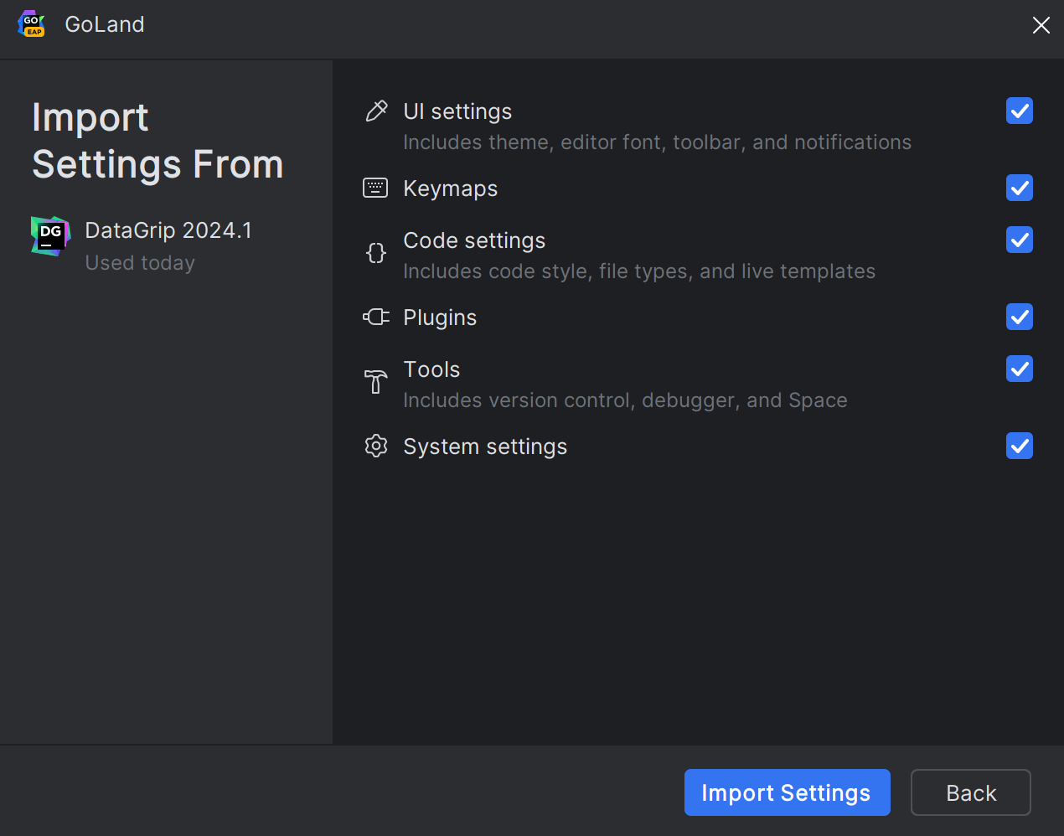Click the UI settings pencil icon
This screenshot has height=836, width=1064.
[x=375, y=110]
